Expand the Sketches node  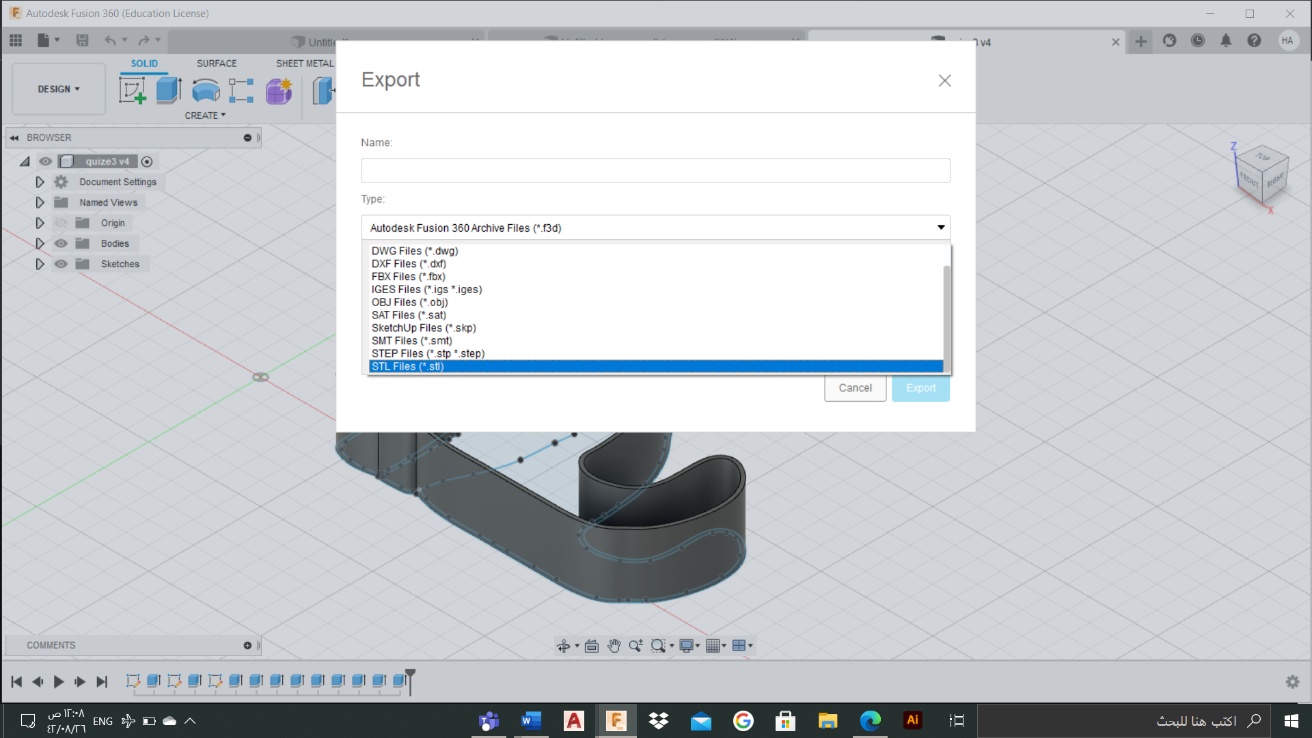tap(40, 264)
